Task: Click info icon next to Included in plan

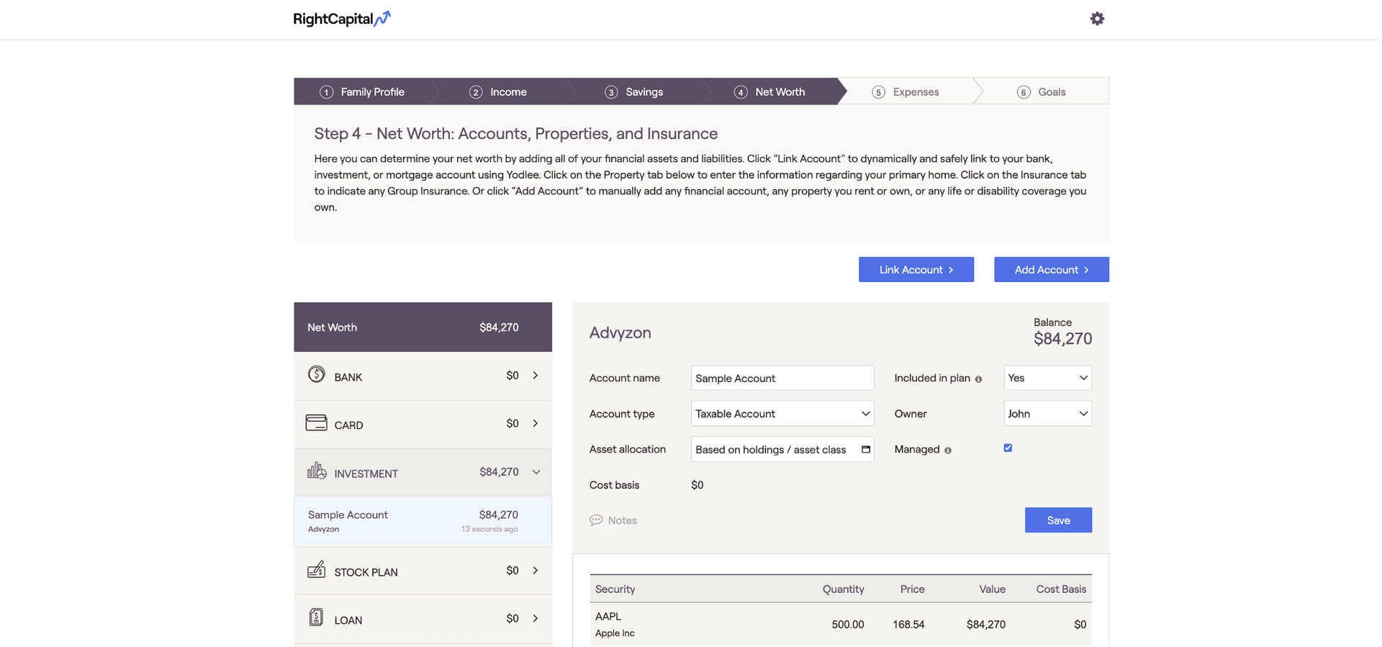Action: pos(978,379)
